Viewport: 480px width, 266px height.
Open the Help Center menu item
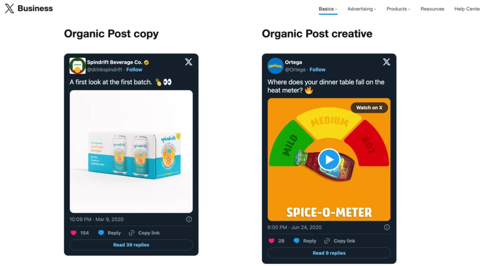[x=467, y=9]
